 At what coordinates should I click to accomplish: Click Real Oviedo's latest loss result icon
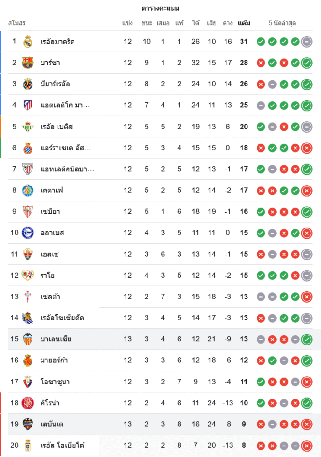[x=307, y=446]
